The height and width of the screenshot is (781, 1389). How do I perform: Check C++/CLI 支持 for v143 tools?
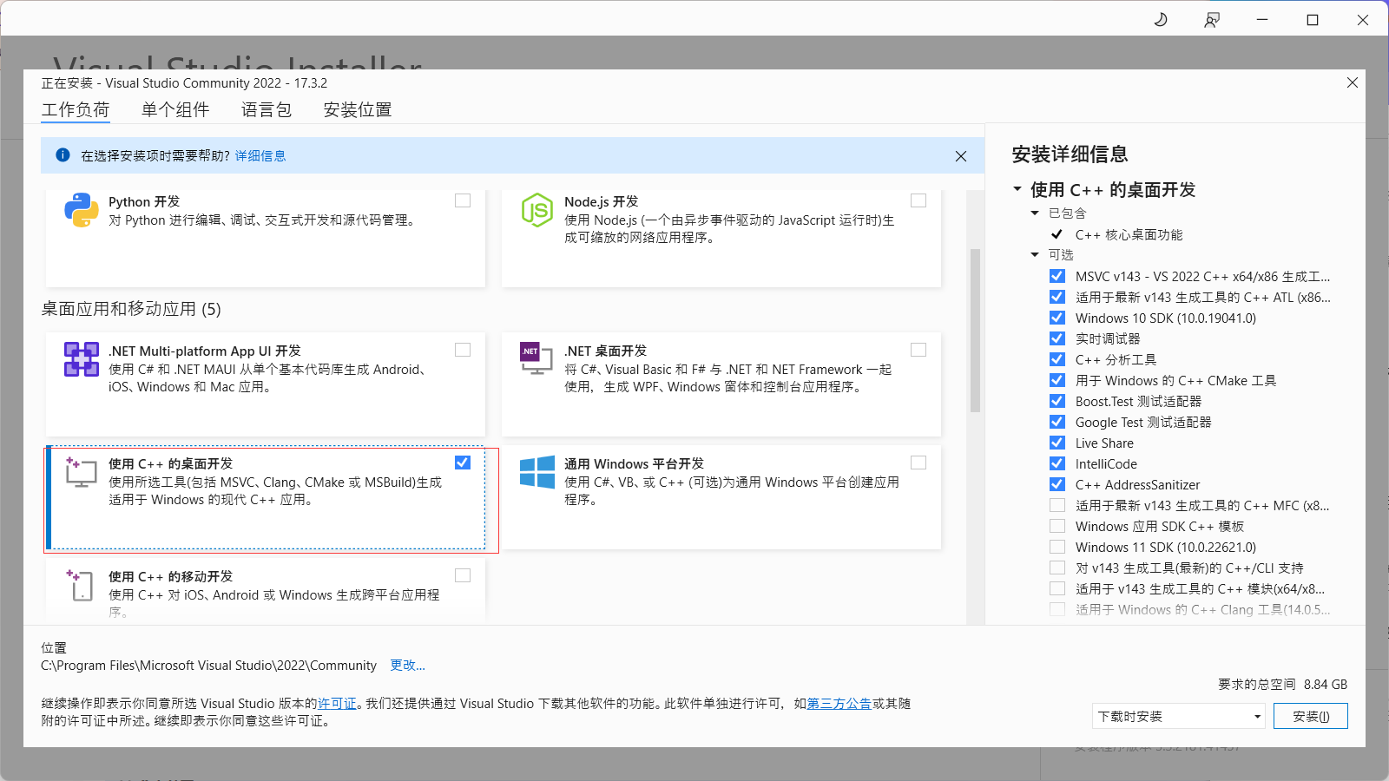pos(1057,568)
